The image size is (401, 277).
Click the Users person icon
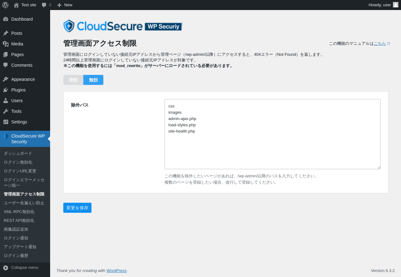click(6, 101)
